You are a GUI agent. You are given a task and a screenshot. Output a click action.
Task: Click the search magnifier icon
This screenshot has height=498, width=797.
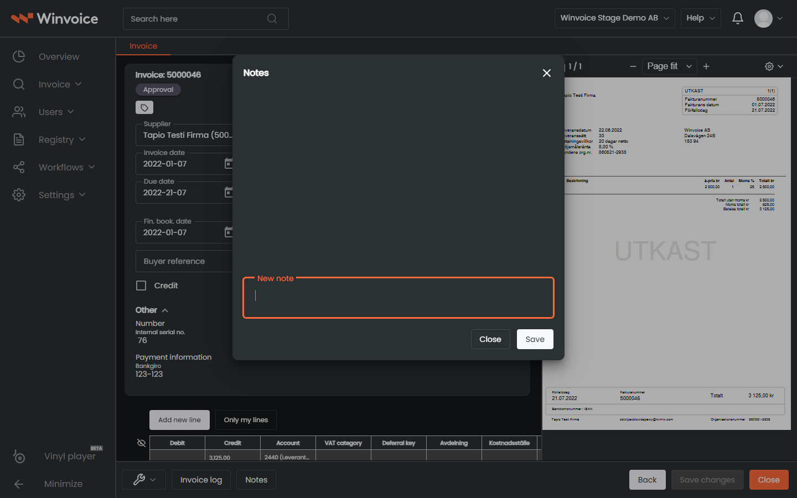272,19
